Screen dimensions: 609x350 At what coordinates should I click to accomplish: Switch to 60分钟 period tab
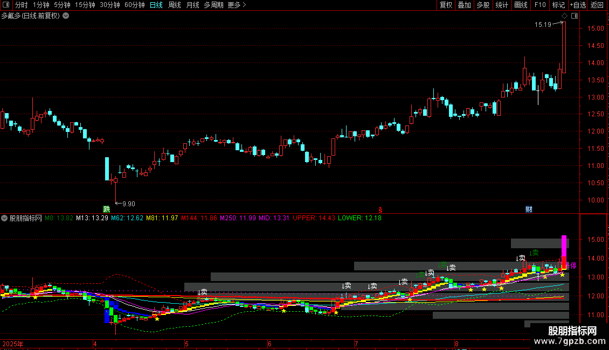point(134,5)
